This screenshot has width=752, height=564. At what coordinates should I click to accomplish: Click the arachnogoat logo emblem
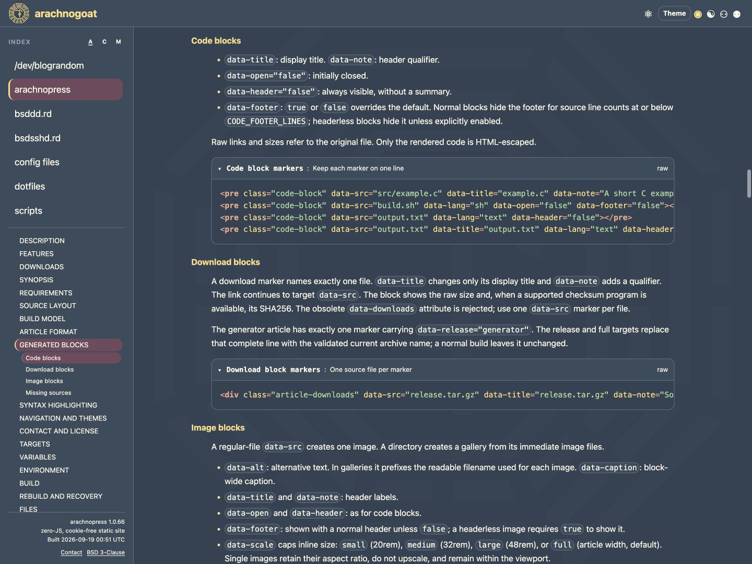[19, 14]
